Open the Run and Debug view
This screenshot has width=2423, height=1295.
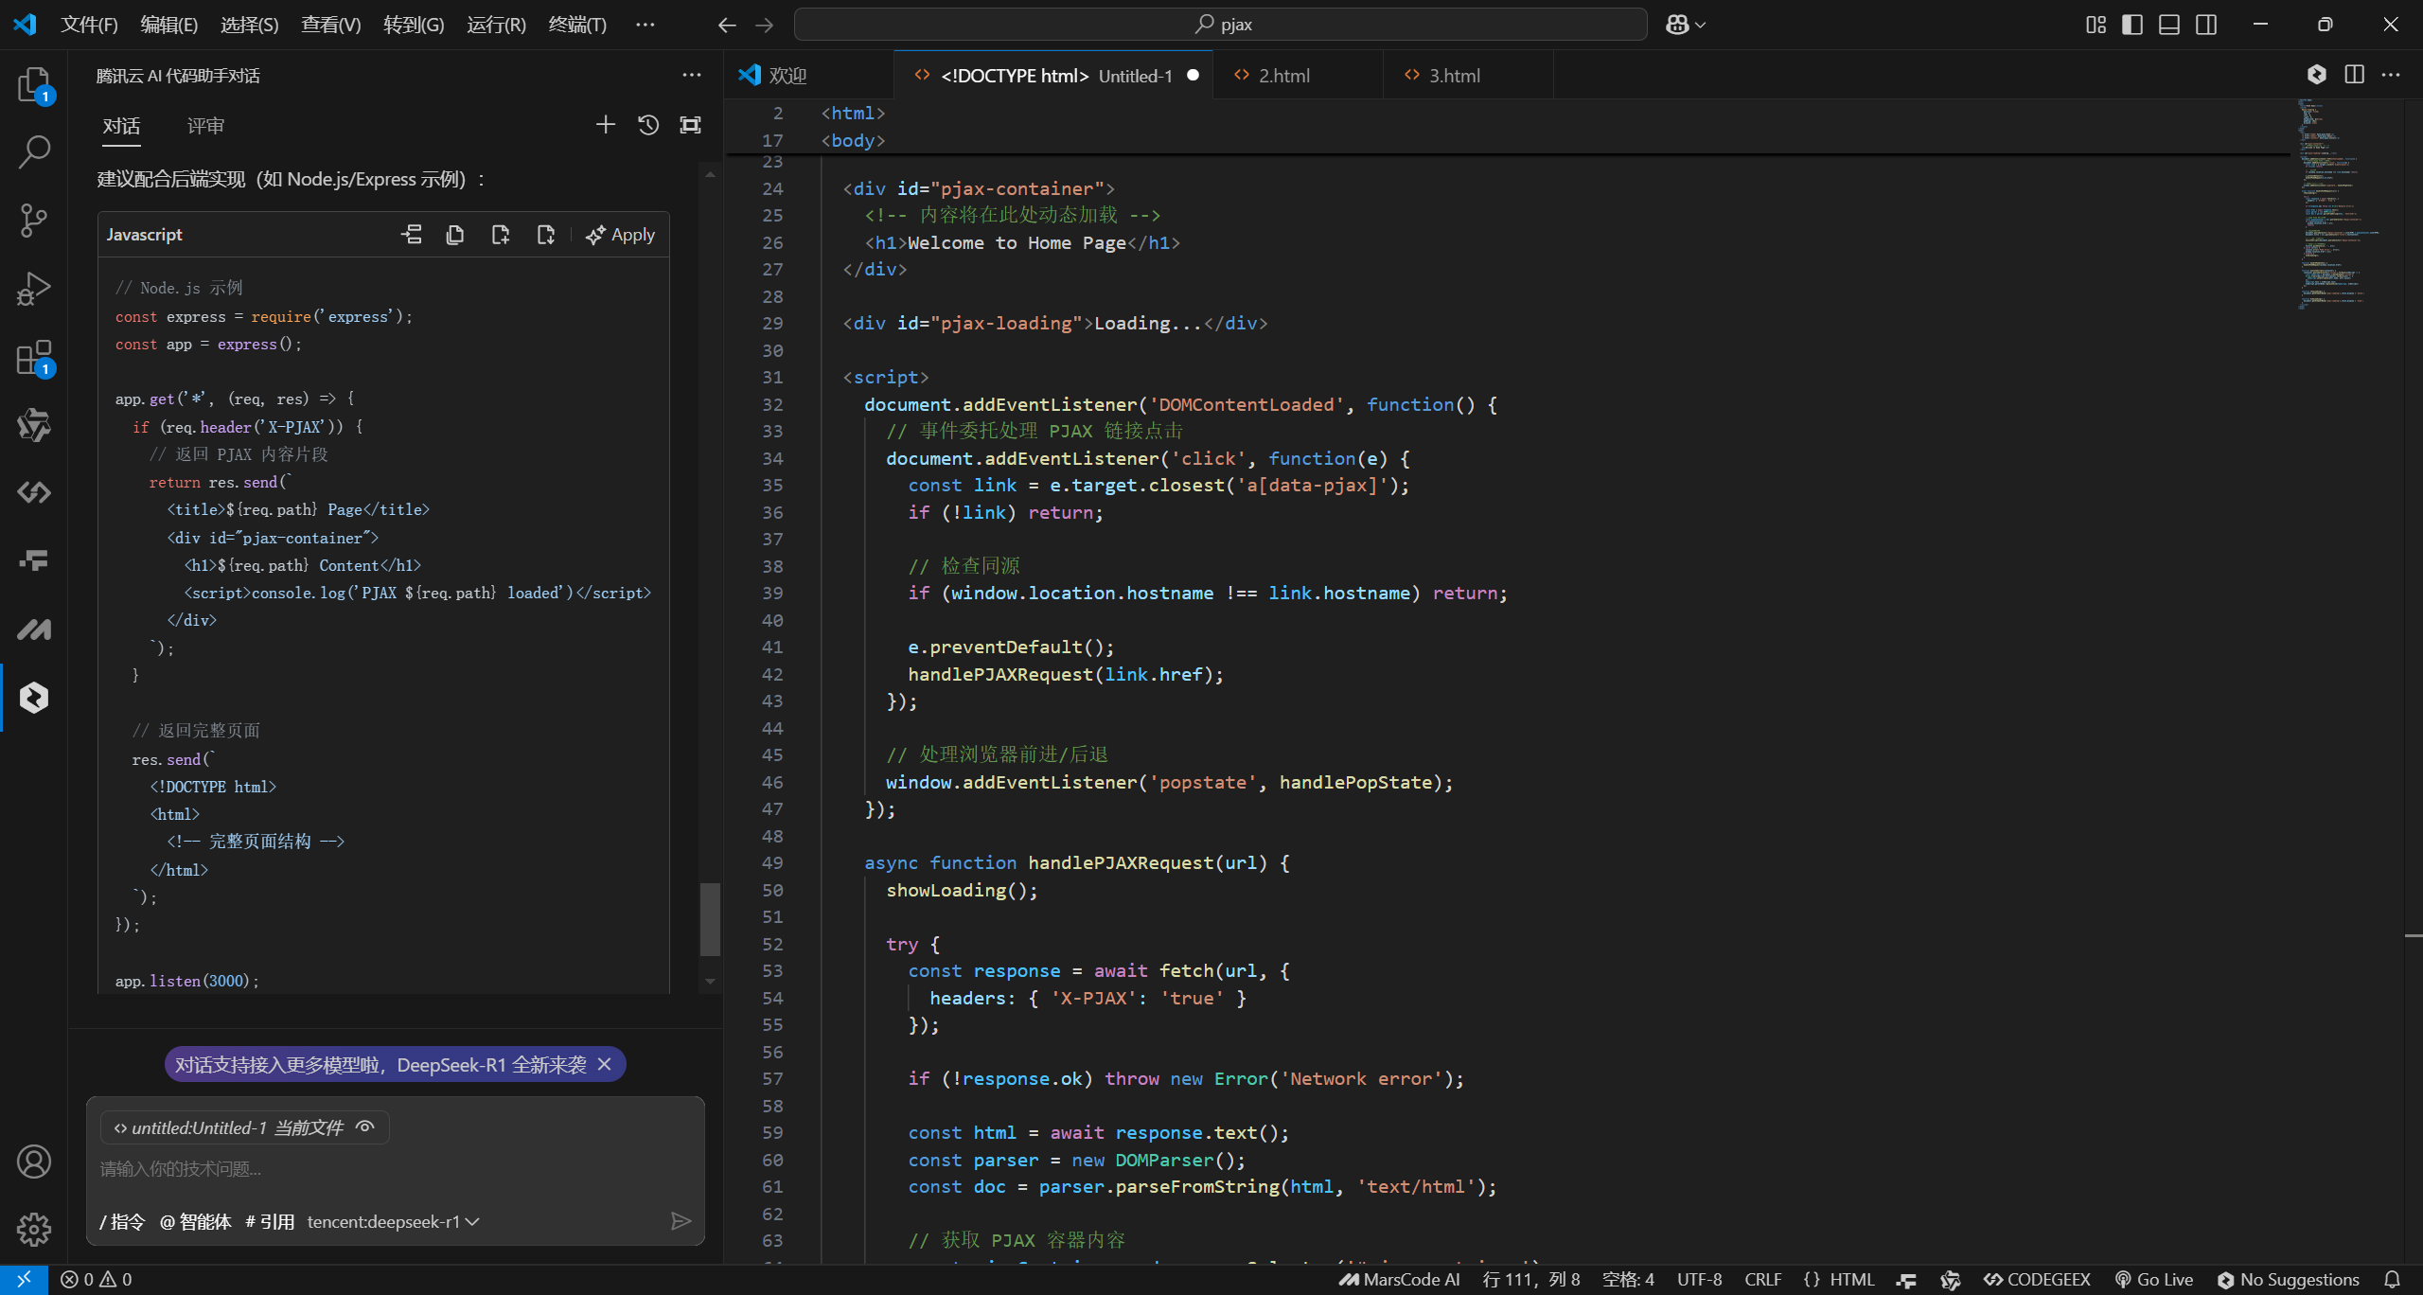pyautogui.click(x=34, y=289)
